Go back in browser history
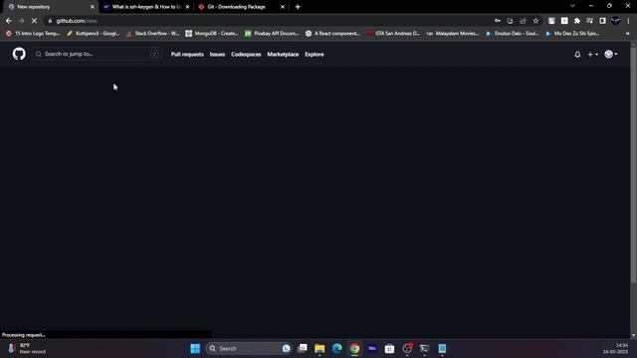Screen dimensions: 637x358 (9, 21)
